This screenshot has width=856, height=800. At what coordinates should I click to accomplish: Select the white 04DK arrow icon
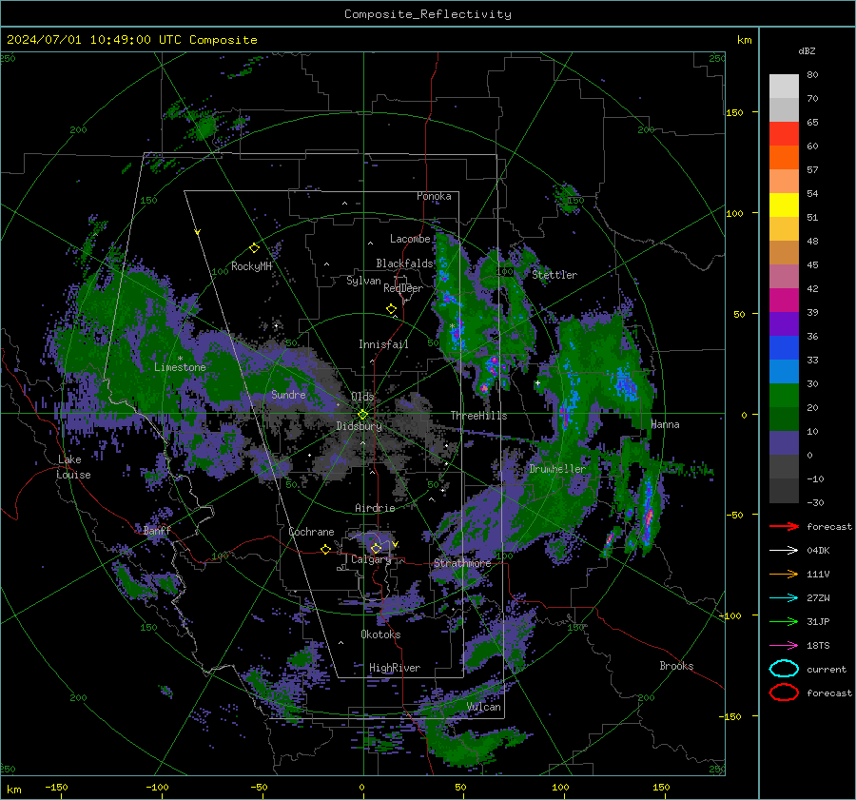point(784,551)
